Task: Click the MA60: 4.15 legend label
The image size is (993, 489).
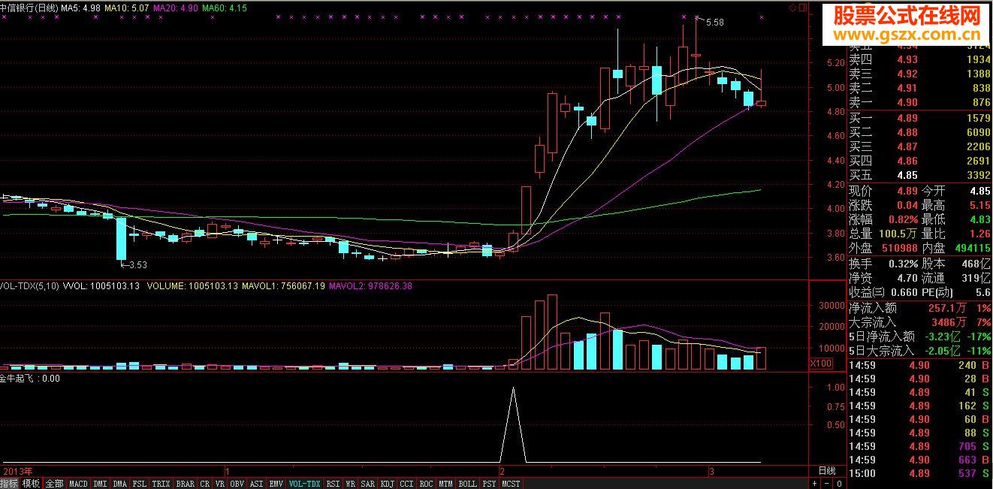Action: 225,7
